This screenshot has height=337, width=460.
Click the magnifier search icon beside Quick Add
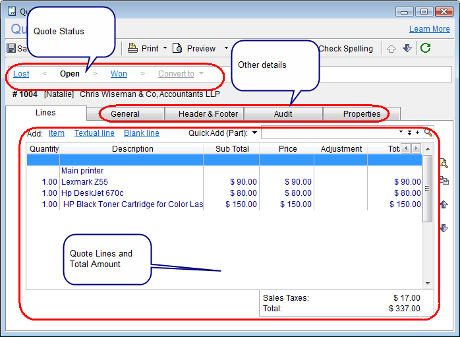(428, 133)
